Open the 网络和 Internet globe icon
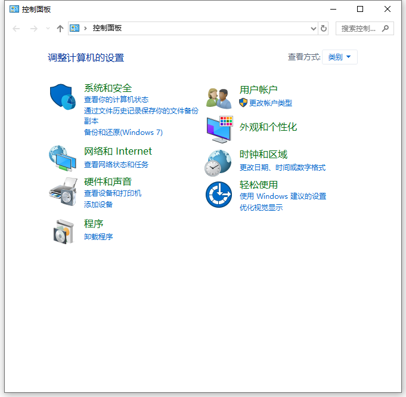This screenshot has width=406, height=397. [63, 158]
